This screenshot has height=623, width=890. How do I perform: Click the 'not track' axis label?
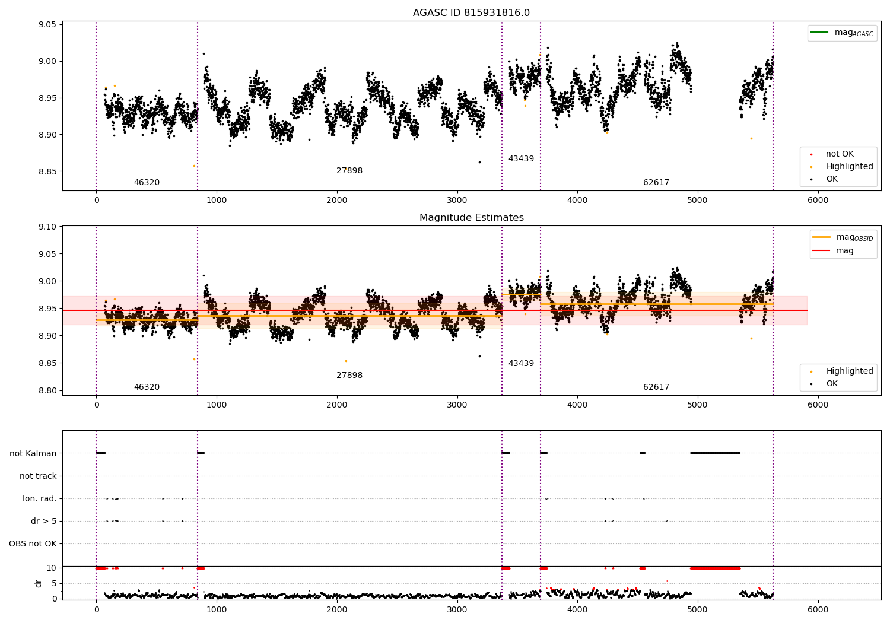(x=38, y=476)
